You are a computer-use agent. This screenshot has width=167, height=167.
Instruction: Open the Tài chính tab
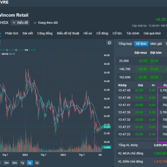133,33
